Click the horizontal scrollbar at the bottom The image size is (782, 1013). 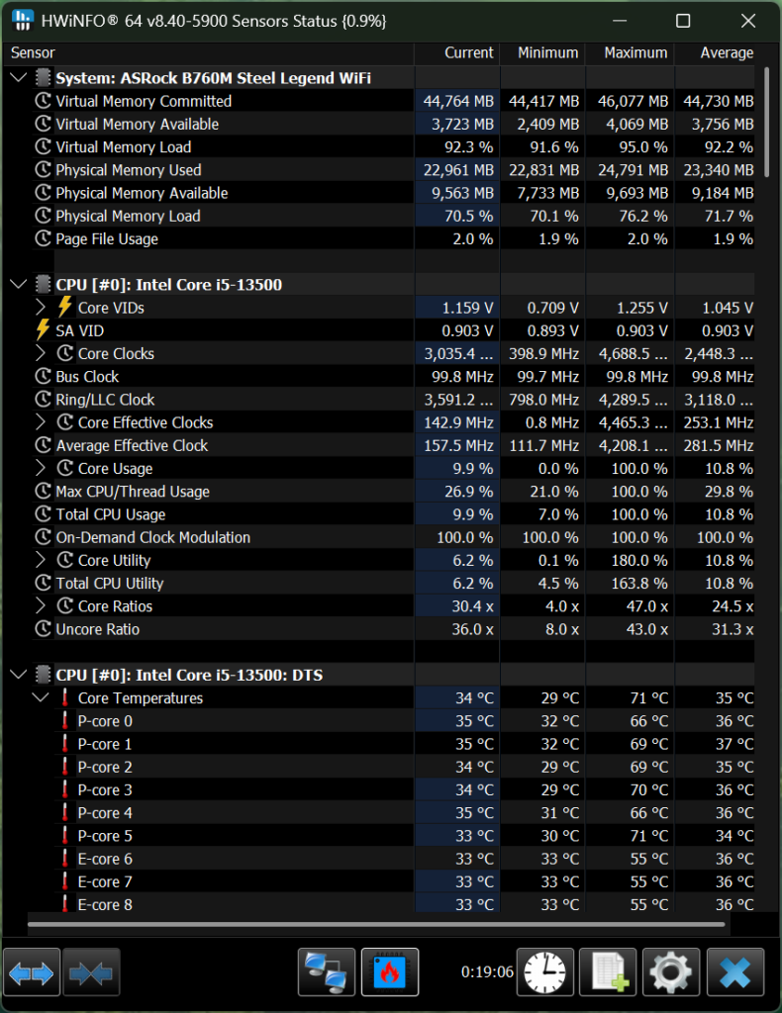pyautogui.click(x=376, y=927)
